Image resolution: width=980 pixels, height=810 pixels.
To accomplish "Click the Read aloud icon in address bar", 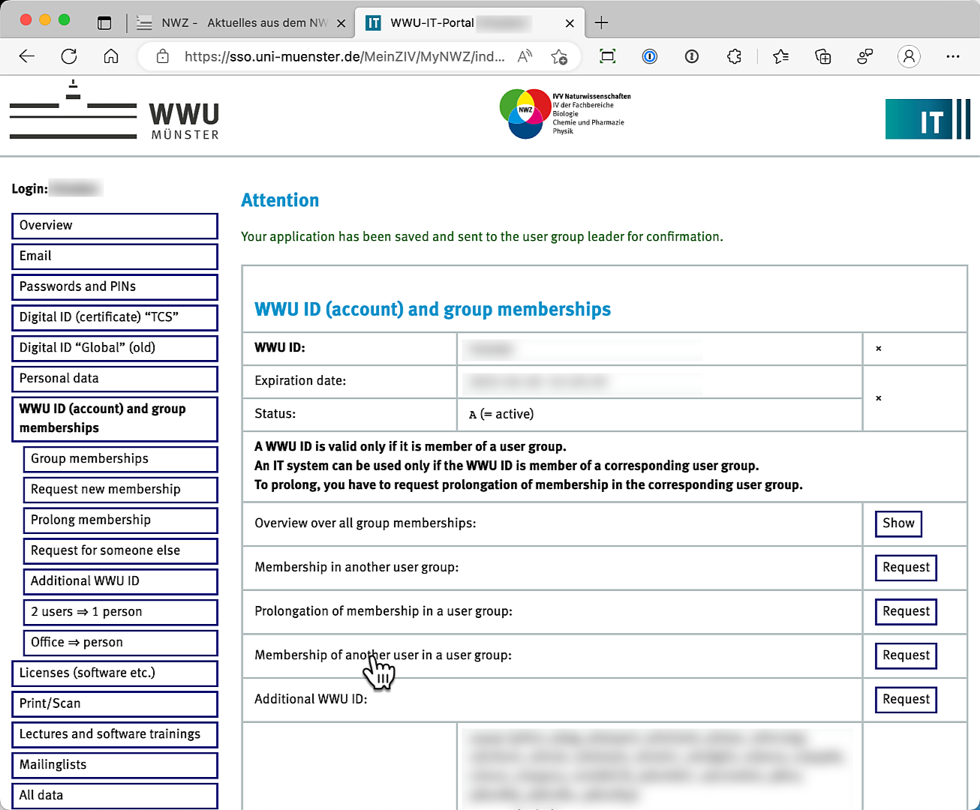I will click(525, 56).
